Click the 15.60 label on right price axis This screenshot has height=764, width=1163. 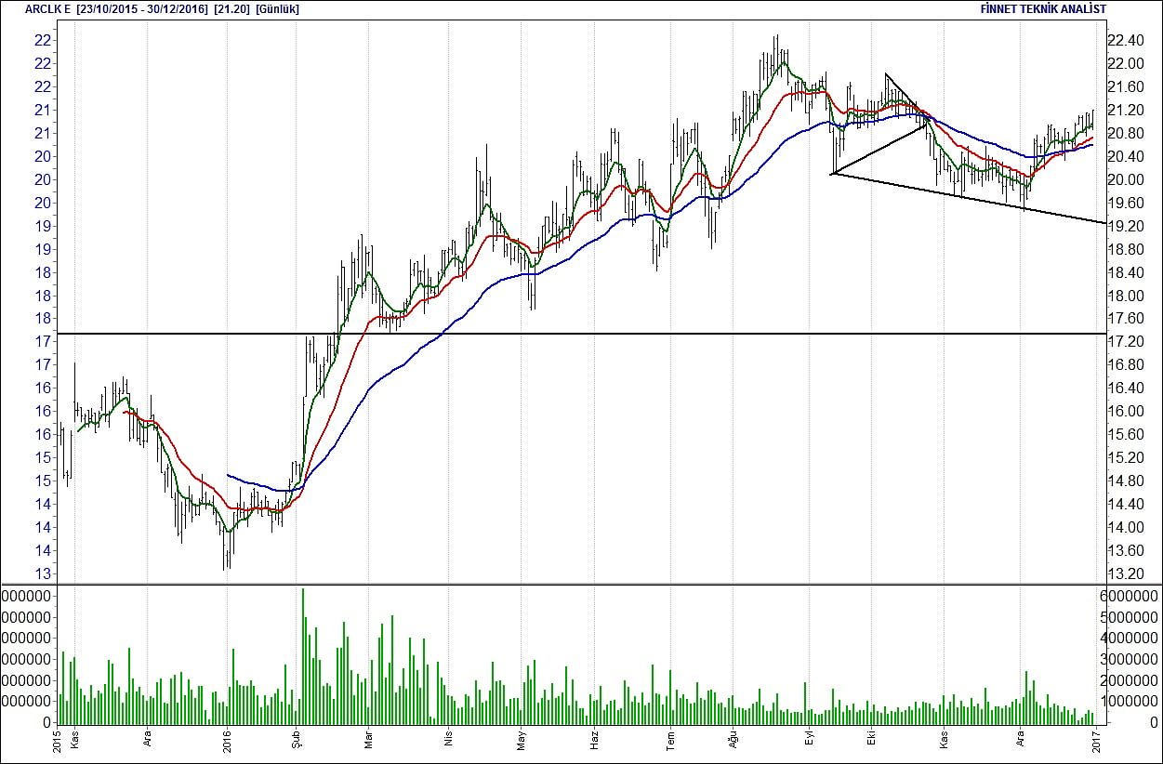(1126, 435)
